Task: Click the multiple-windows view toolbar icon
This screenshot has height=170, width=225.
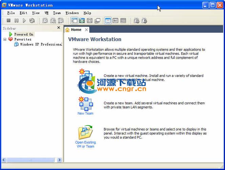Action: coord(98,21)
